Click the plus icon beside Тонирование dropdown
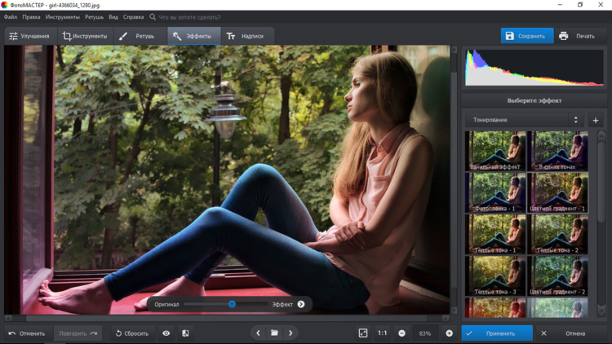Screen dimensions: 612x344 (x=595, y=121)
